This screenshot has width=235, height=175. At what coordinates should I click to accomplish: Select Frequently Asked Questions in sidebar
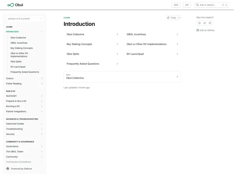click(25, 72)
